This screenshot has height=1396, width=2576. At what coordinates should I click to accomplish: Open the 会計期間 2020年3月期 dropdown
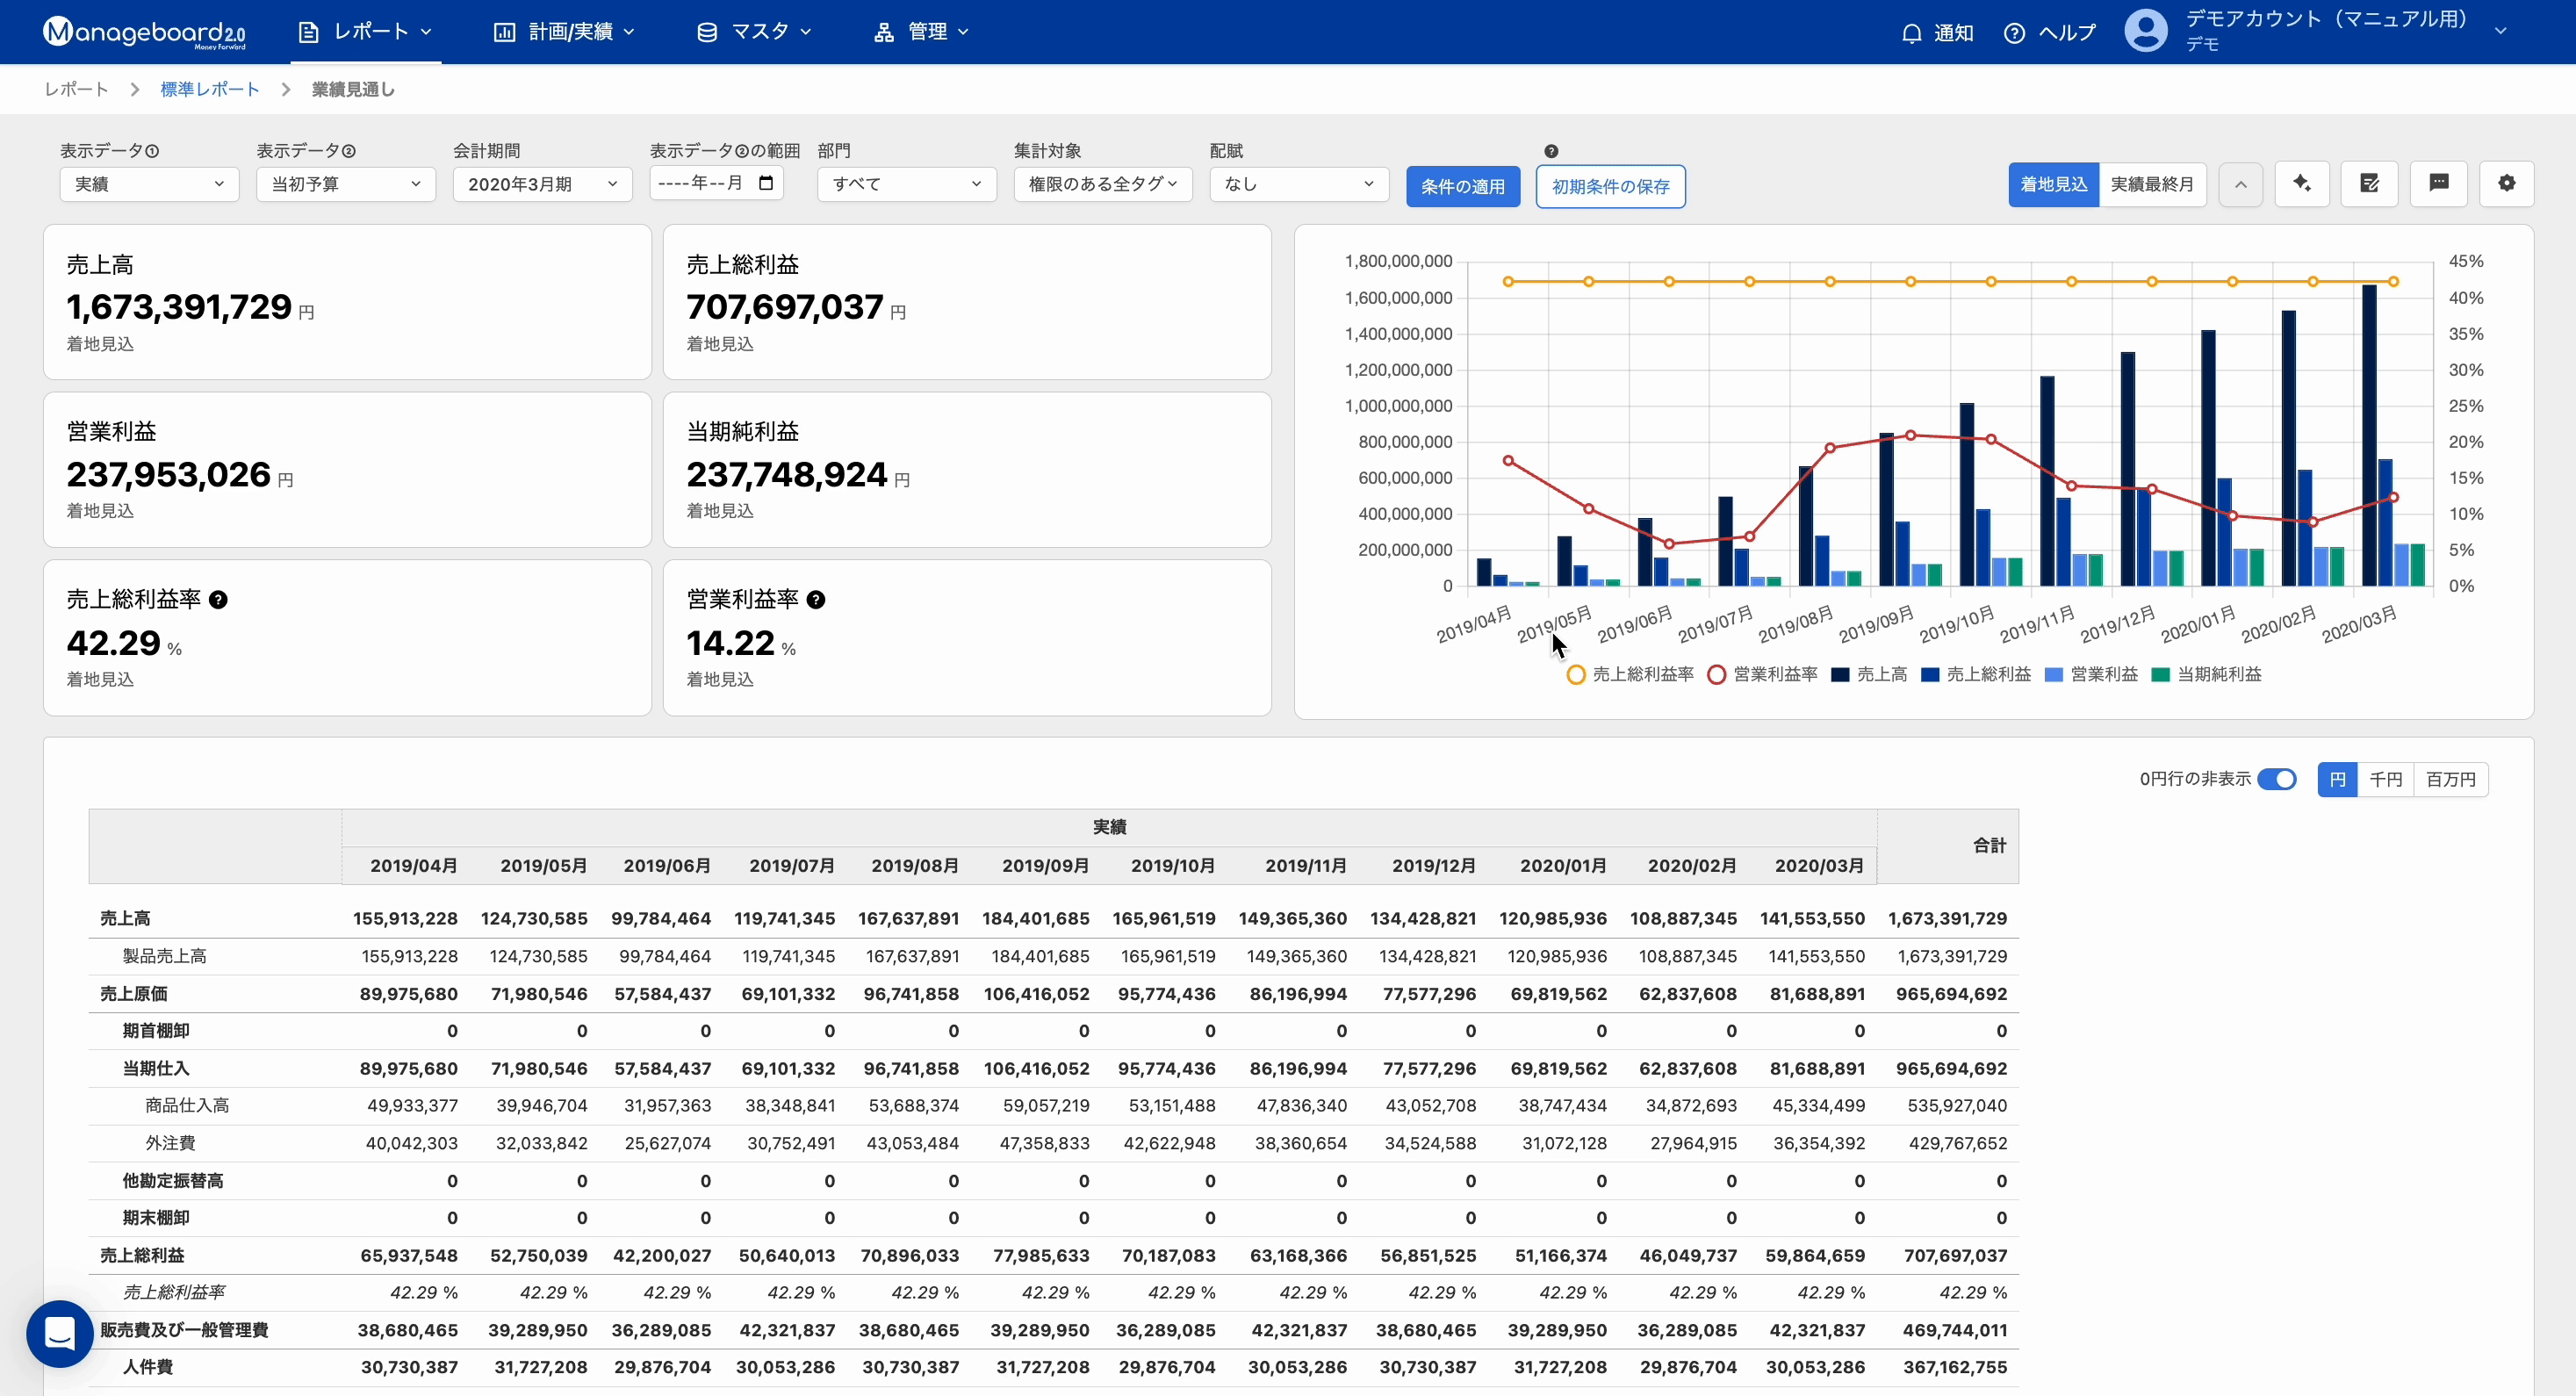click(542, 184)
